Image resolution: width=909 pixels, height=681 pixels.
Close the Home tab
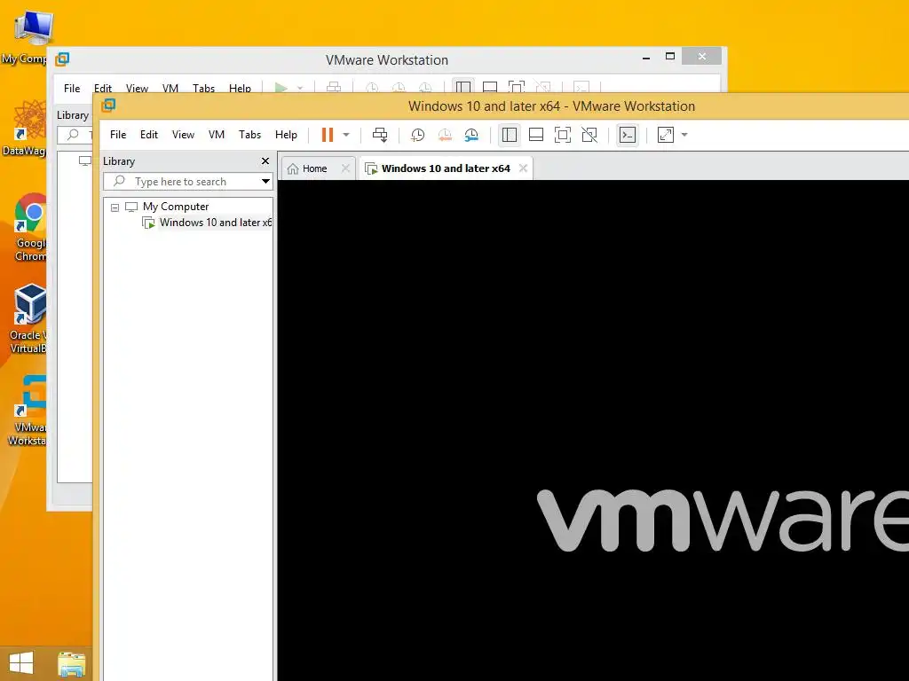pos(345,168)
